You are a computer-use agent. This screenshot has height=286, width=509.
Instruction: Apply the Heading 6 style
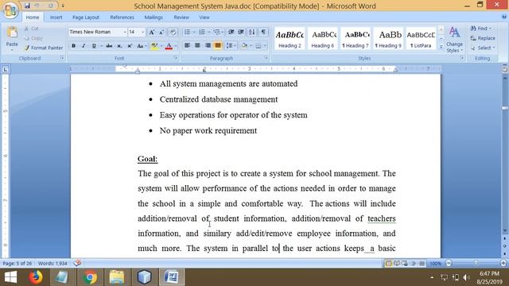(x=323, y=39)
